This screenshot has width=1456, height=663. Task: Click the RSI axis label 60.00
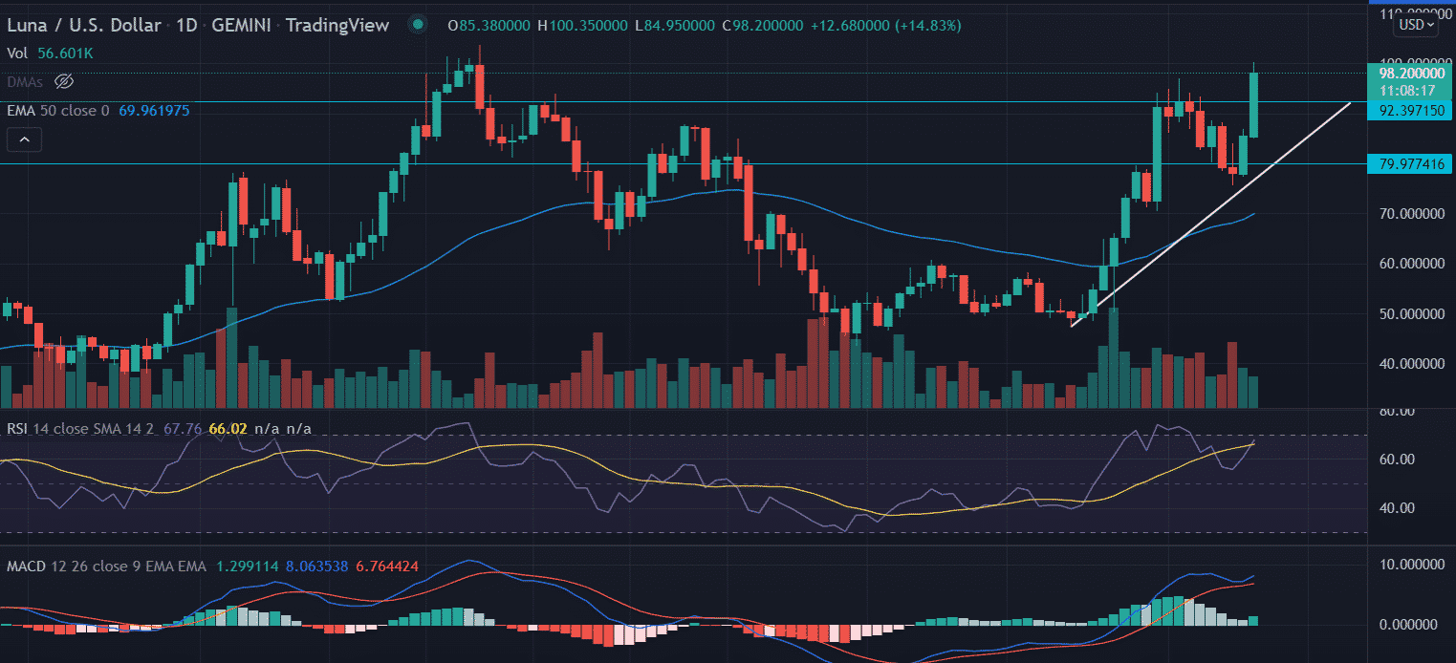click(1395, 460)
